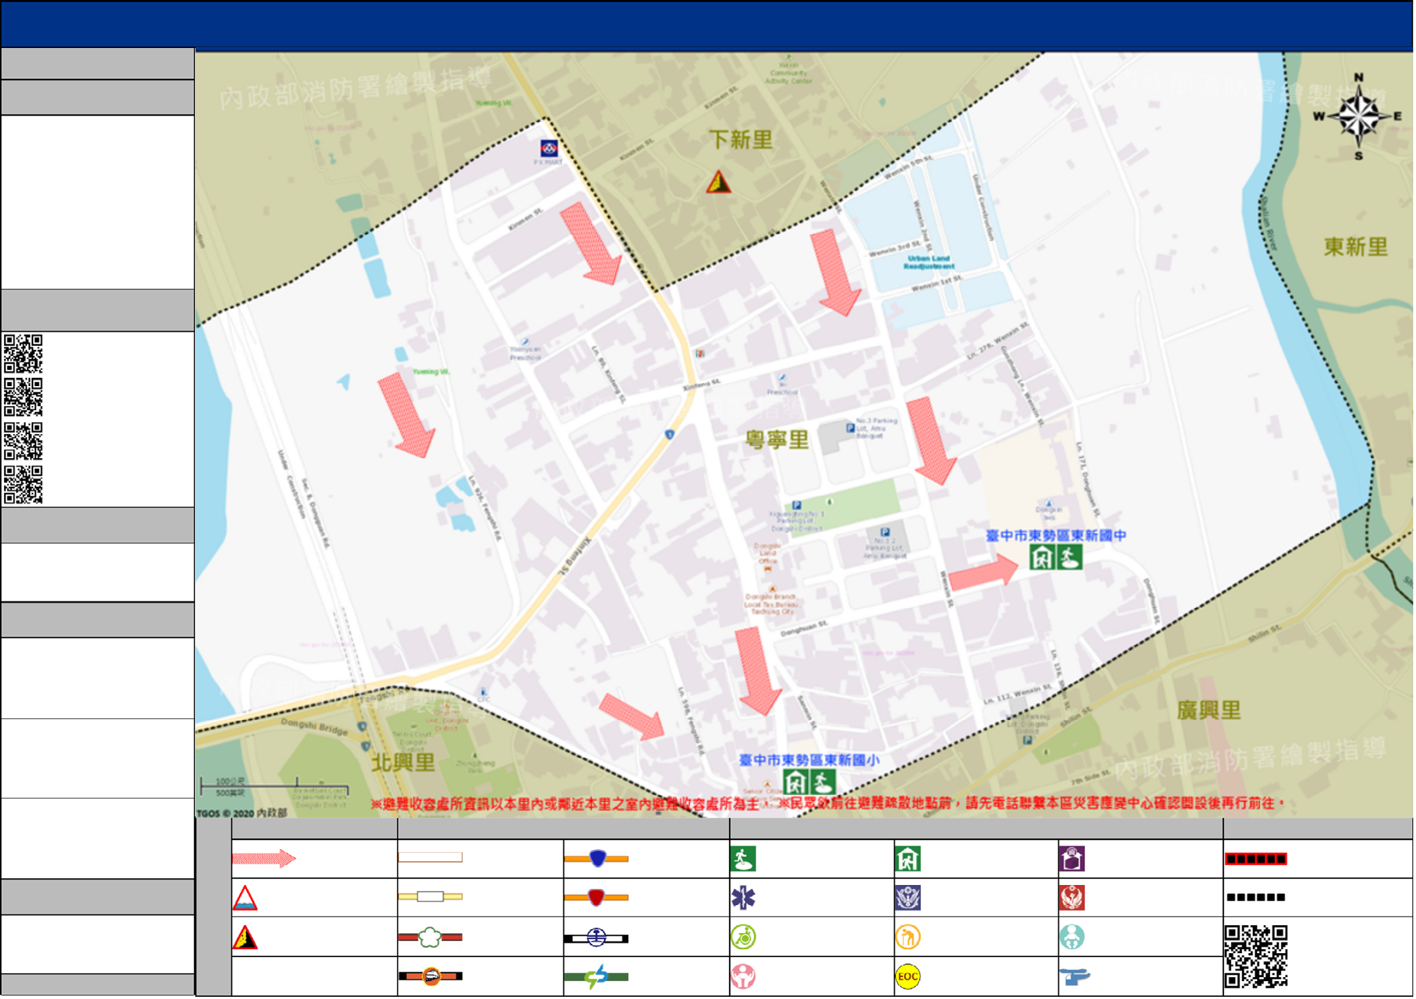Click the Dongshi Bridge label

tap(315, 727)
